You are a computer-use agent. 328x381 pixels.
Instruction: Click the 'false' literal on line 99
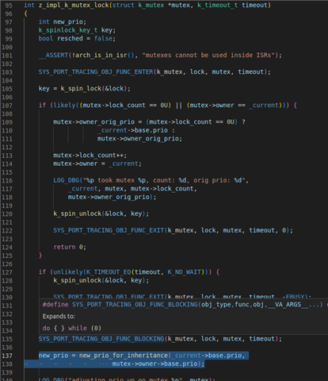103,38
